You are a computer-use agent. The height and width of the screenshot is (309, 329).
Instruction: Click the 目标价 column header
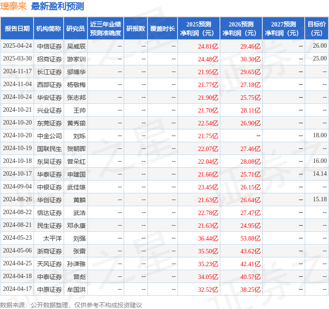(x=316, y=28)
